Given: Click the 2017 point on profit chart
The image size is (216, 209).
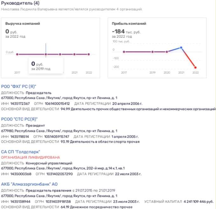Looking at the screenshot, I should (124, 52).
